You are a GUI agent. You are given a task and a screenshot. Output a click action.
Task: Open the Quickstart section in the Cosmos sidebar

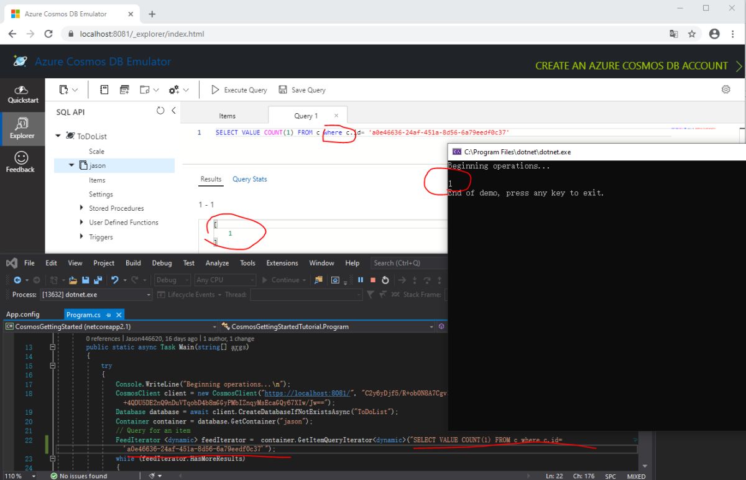[x=22, y=95]
